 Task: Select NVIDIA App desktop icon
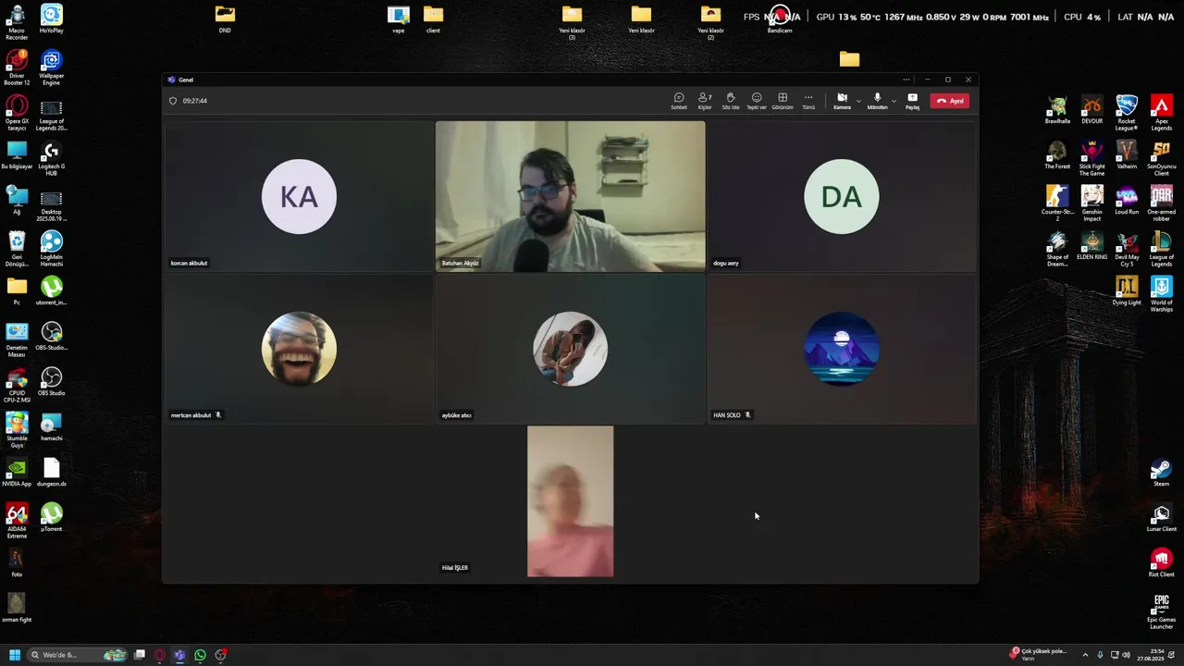[17, 472]
